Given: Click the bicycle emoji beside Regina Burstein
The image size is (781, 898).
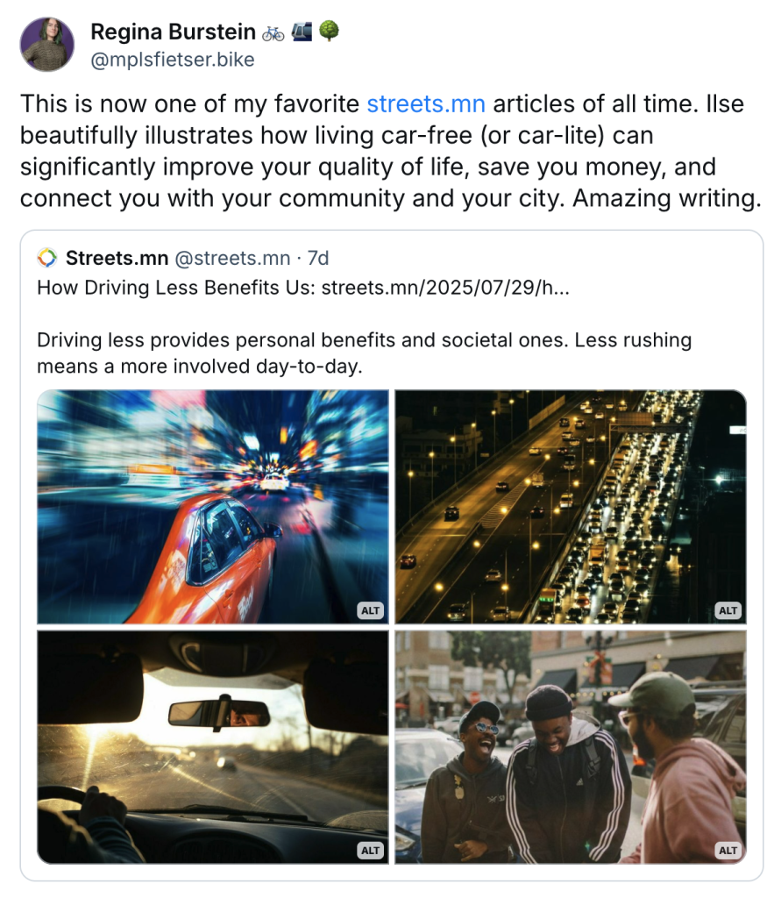Looking at the screenshot, I should (273, 33).
